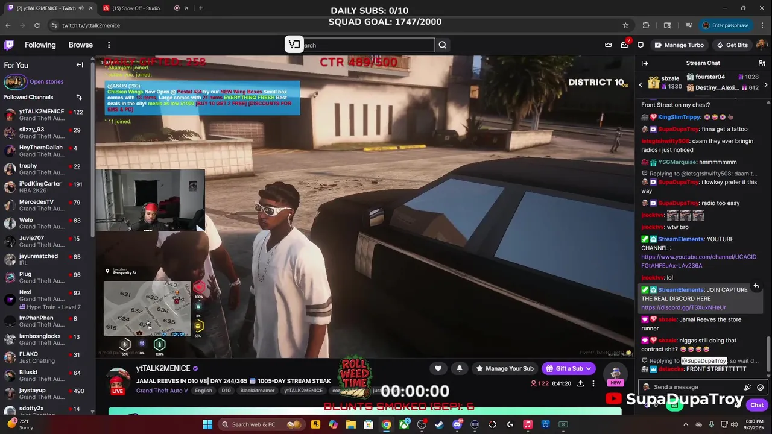The height and width of the screenshot is (434, 772).
Task: Open the Twitch more options menu
Action: [x=109, y=45]
